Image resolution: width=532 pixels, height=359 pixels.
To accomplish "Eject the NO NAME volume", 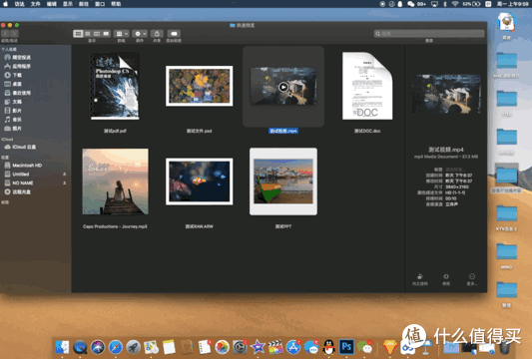I will [65, 182].
